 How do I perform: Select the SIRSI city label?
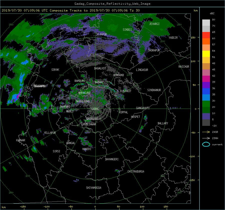[x=56, y=151]
